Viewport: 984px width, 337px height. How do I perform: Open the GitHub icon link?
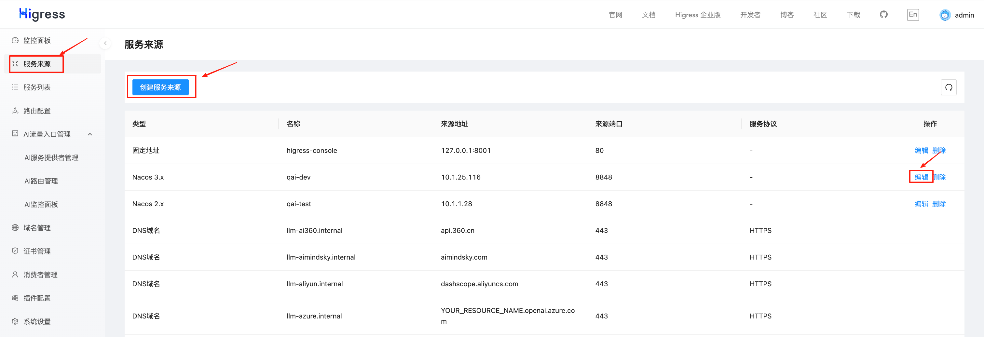coord(883,15)
